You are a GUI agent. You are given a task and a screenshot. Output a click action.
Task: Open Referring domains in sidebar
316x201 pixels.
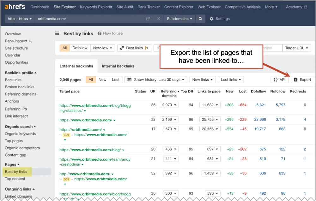(21, 94)
